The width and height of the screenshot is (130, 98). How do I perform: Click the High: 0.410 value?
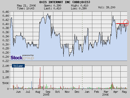point(80,5)
